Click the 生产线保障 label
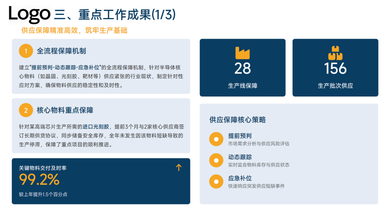 (x=242, y=86)
